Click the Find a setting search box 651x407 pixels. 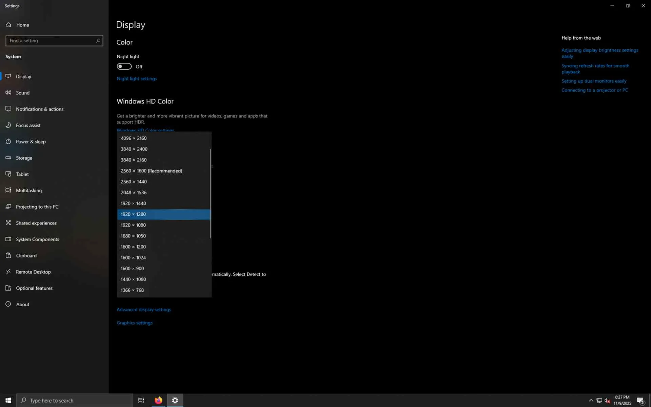tap(51, 41)
